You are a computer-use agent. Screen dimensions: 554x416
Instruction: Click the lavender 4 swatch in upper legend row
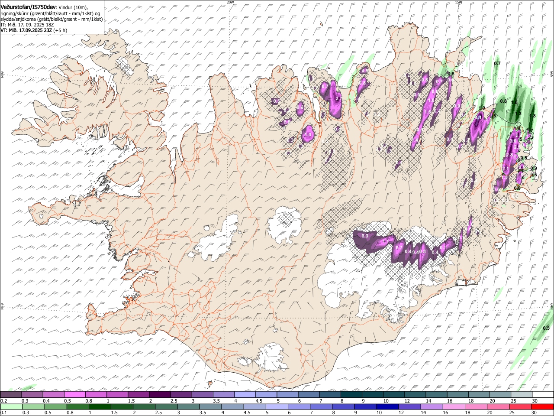click(244, 395)
